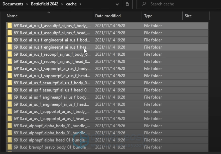Select 6918.cd_ai_rus_f_reconpf_ai_rus_f_head_0 folder name
This screenshot has height=154, width=221.
pyautogui.click(x=52, y=61)
